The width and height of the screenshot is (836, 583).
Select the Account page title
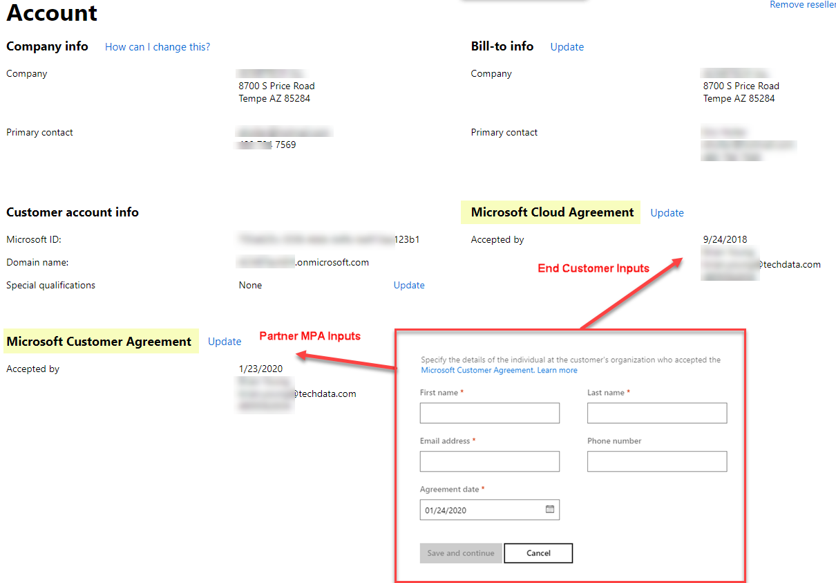pos(53,12)
